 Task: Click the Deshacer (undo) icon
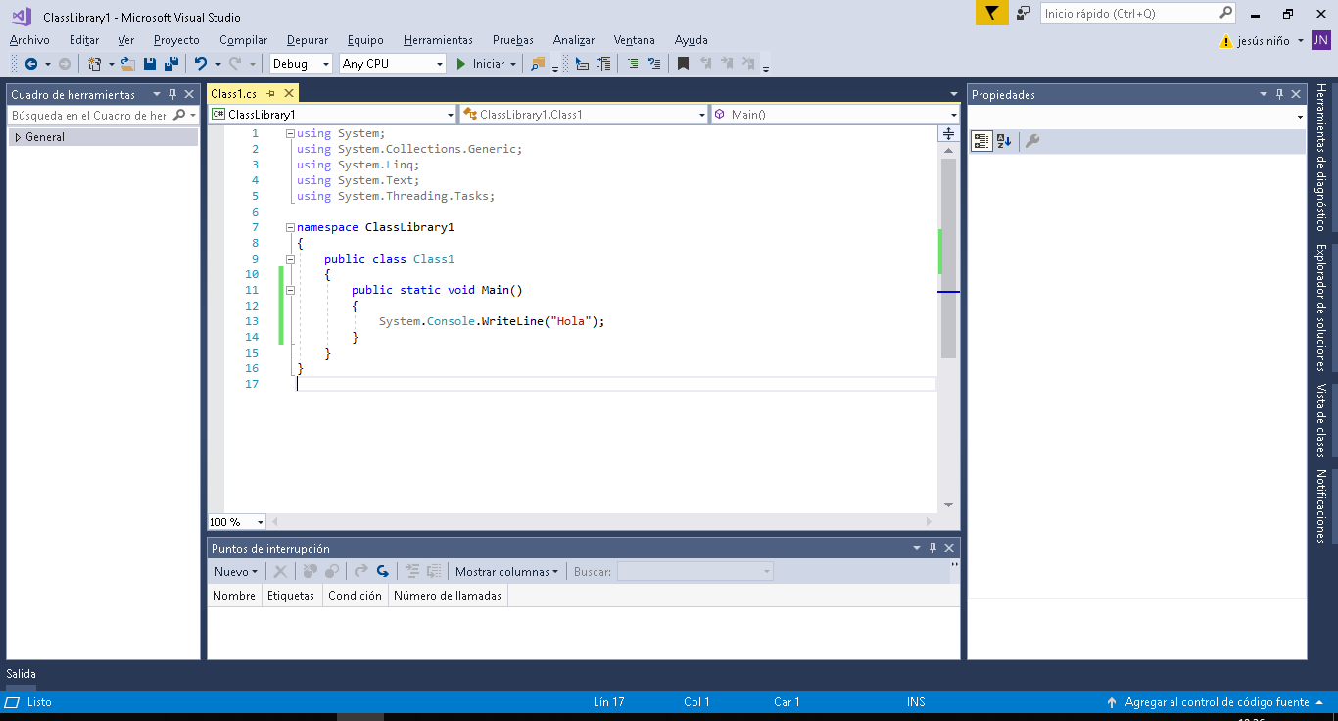pos(202,63)
